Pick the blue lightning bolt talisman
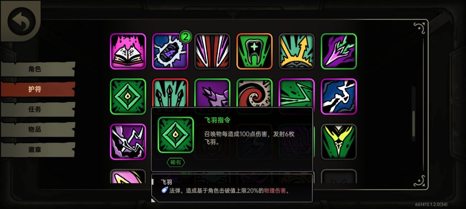Image resolution: width=466 pixels, height=209 pixels. [339, 96]
